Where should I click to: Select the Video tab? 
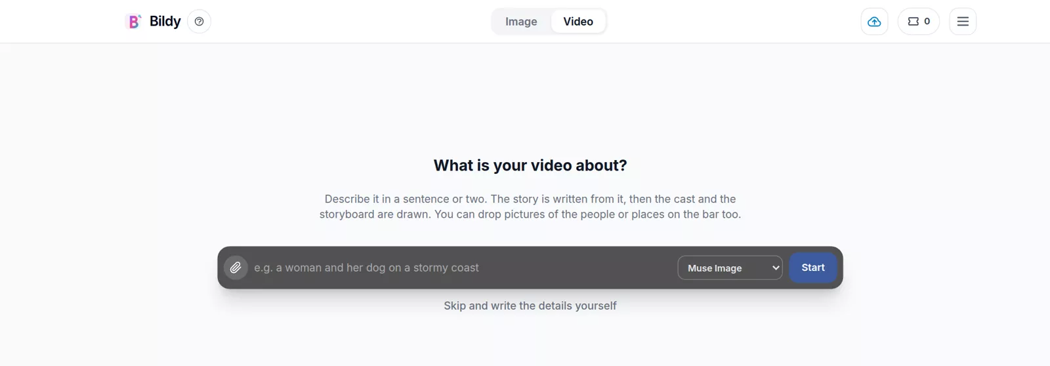tap(578, 22)
